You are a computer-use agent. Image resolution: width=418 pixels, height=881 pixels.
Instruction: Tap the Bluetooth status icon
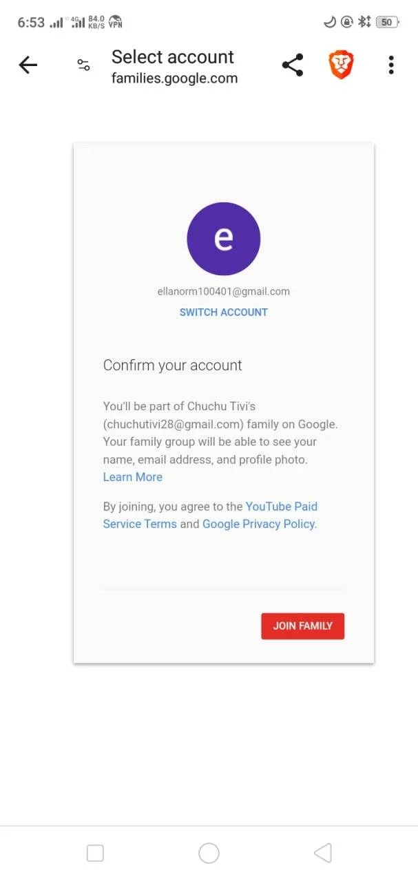click(364, 22)
